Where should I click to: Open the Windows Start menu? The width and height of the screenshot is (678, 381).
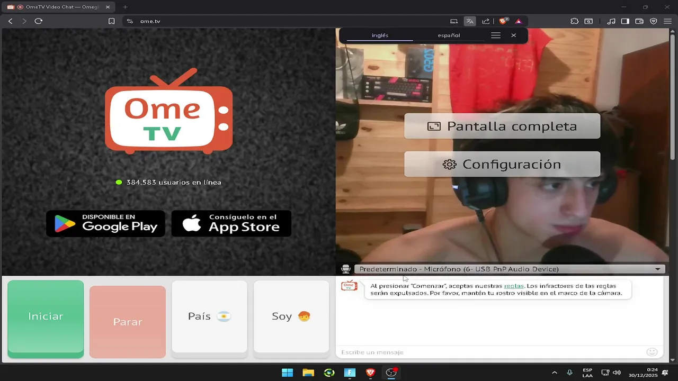click(287, 373)
